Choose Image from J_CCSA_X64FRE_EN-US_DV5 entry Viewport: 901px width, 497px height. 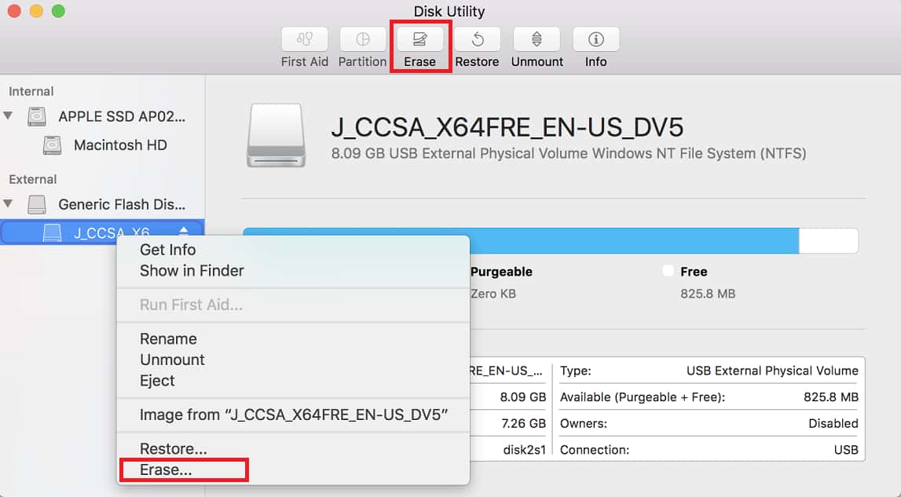point(293,415)
